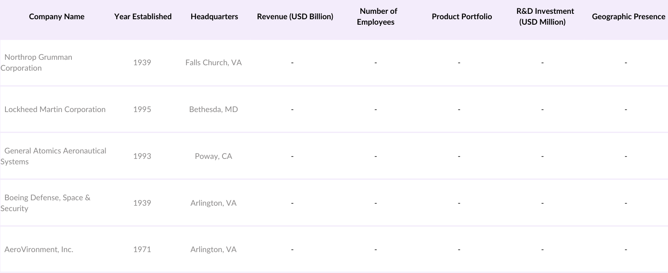Click AeroVironment's Arlington, VA headquarters cell
This screenshot has width=668, height=273.
[213, 250]
